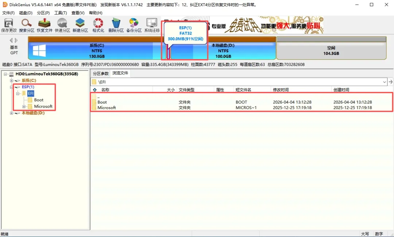Select 系统(C:) in the tree

click(29, 80)
